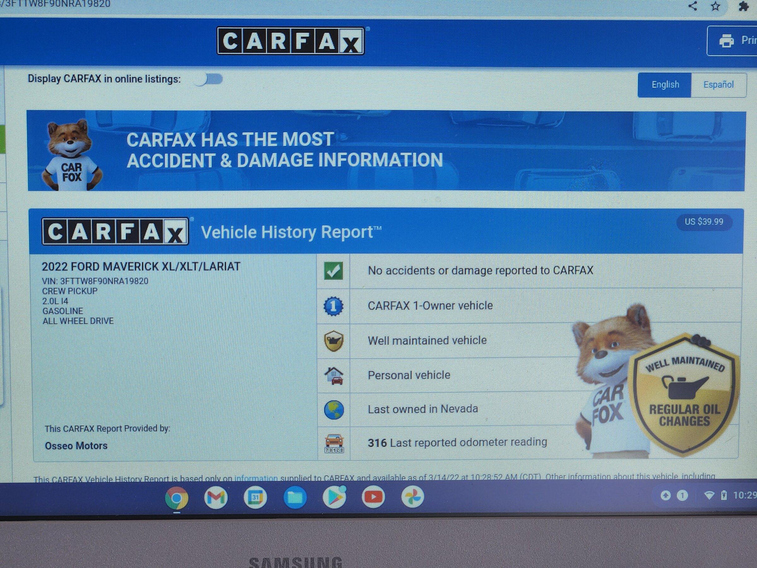757x568 pixels.
Task: Click the Car Fox mascot in banner
Action: 72,155
